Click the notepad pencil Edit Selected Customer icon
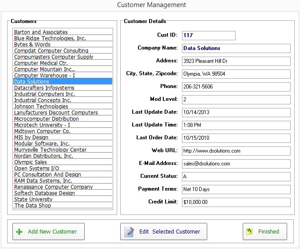This screenshot has width=300, height=249. click(129, 231)
